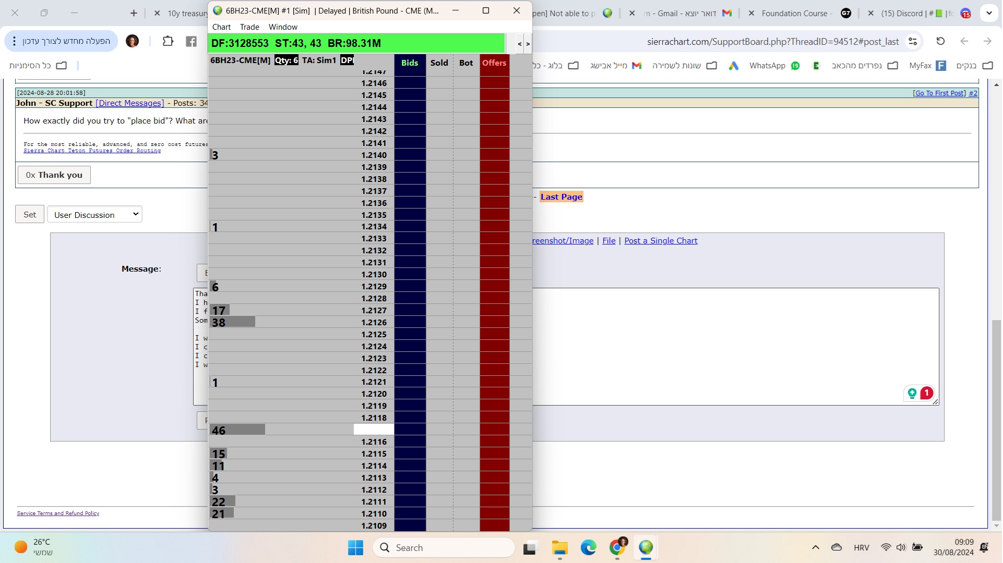The height and width of the screenshot is (563, 1003).
Task: Click the Thank you button
Action: [x=54, y=175]
